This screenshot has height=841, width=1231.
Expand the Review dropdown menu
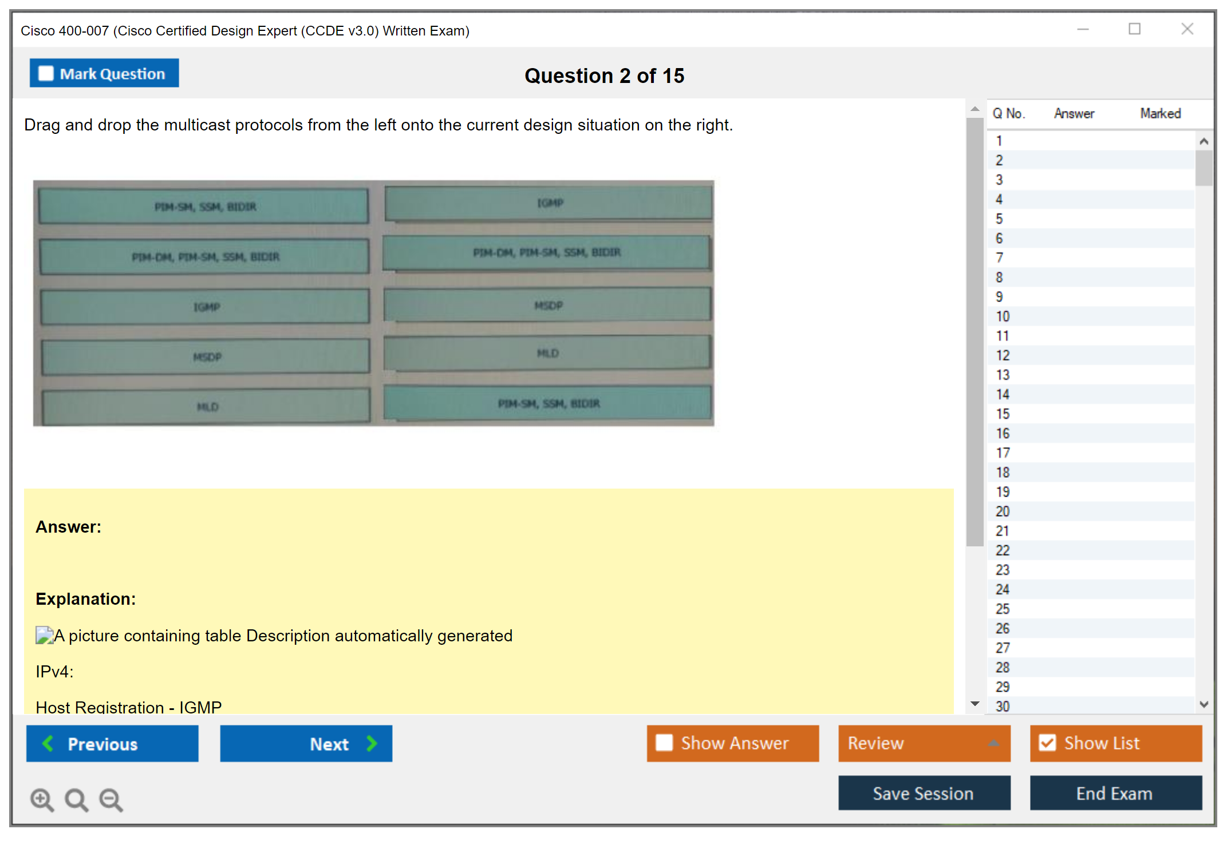[993, 743]
